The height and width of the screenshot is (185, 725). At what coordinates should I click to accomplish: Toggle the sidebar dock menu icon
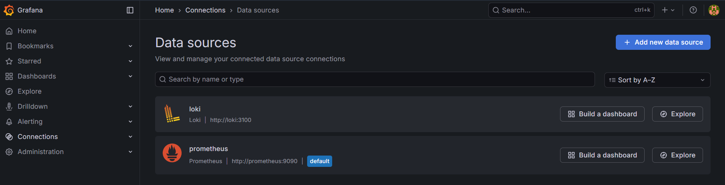tap(130, 10)
